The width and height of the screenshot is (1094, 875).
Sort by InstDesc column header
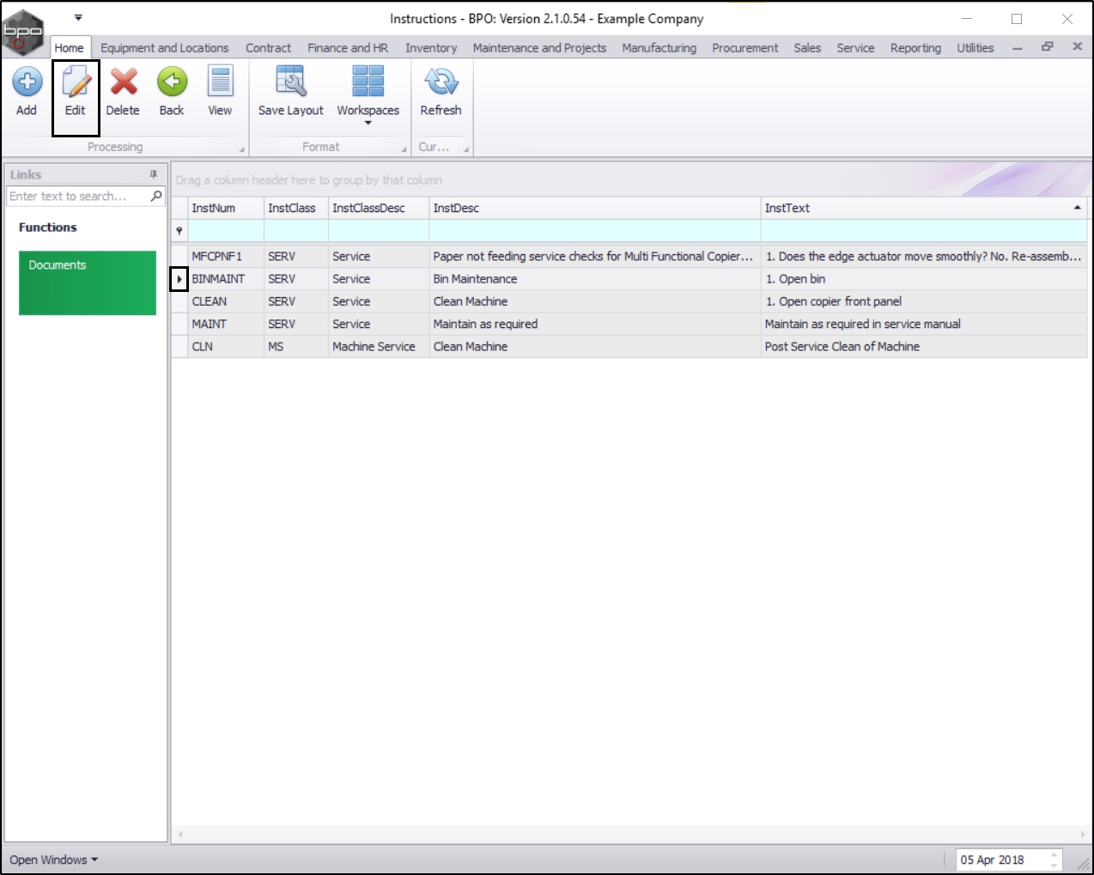point(595,208)
